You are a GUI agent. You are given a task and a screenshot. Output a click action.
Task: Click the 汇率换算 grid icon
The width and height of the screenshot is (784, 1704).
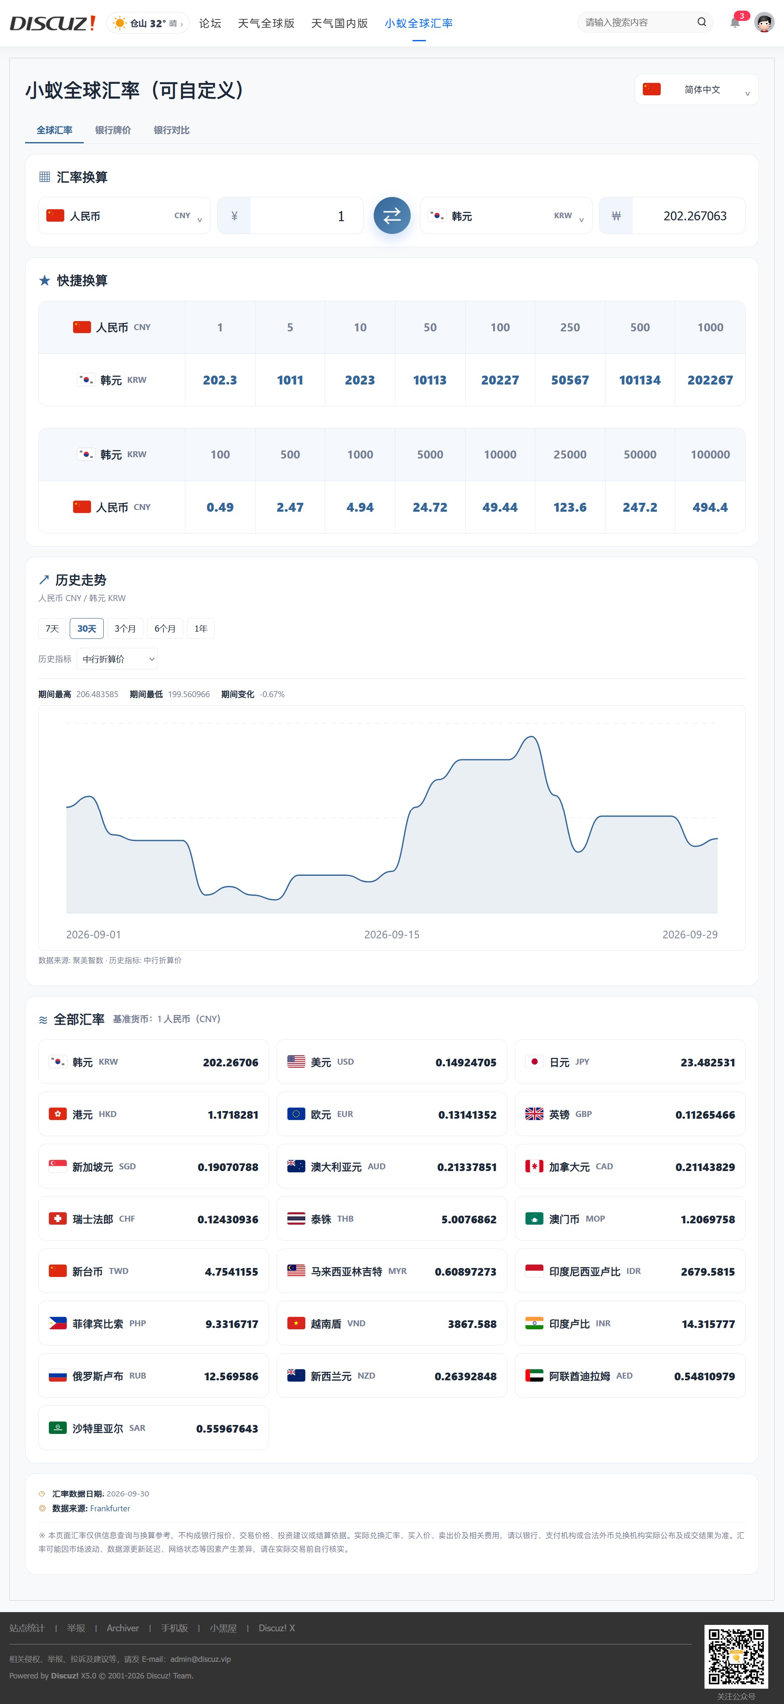tap(44, 177)
